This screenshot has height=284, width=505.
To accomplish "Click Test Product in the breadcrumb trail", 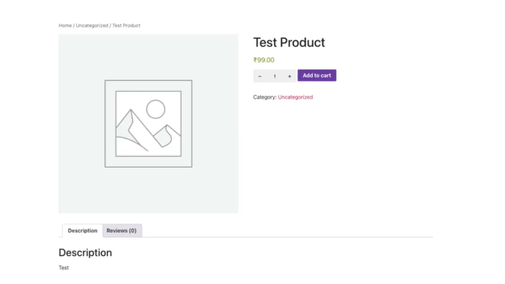I will click(126, 26).
